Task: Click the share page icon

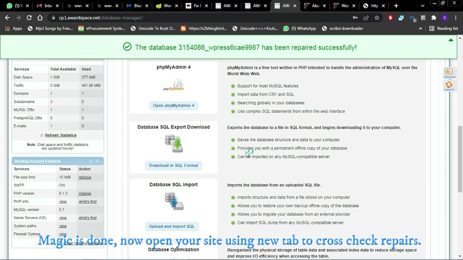Action: [366, 18]
